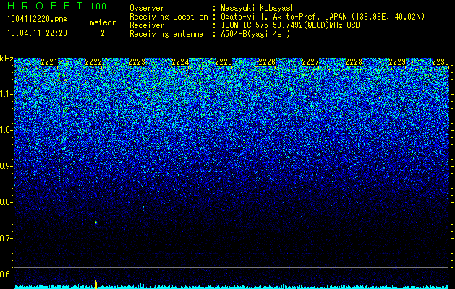Viewport: 455px width, 289px height.
Task: Select the name Masayuki Kobayashi
Action: pyautogui.click(x=260, y=8)
